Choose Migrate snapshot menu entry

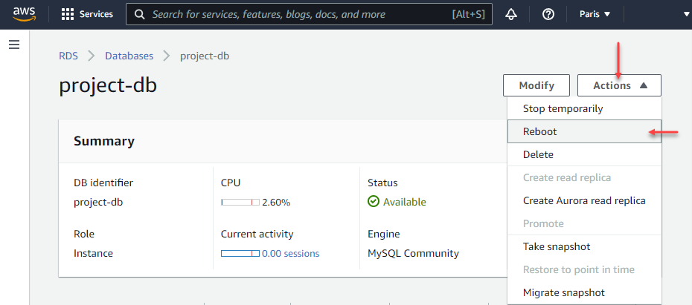(563, 292)
